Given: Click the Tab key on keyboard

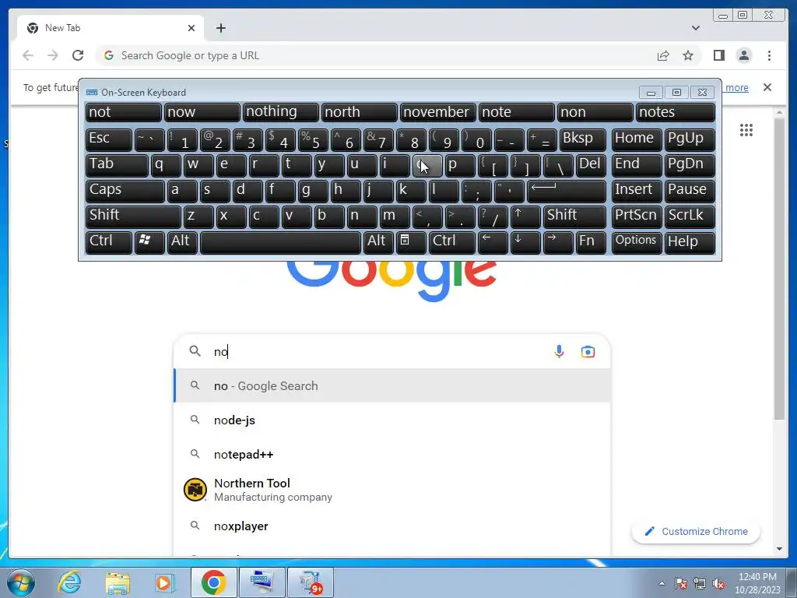Looking at the screenshot, I should [117, 165].
